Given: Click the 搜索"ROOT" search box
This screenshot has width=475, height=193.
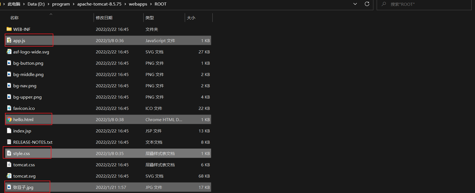Looking at the screenshot, I should (x=424, y=4).
